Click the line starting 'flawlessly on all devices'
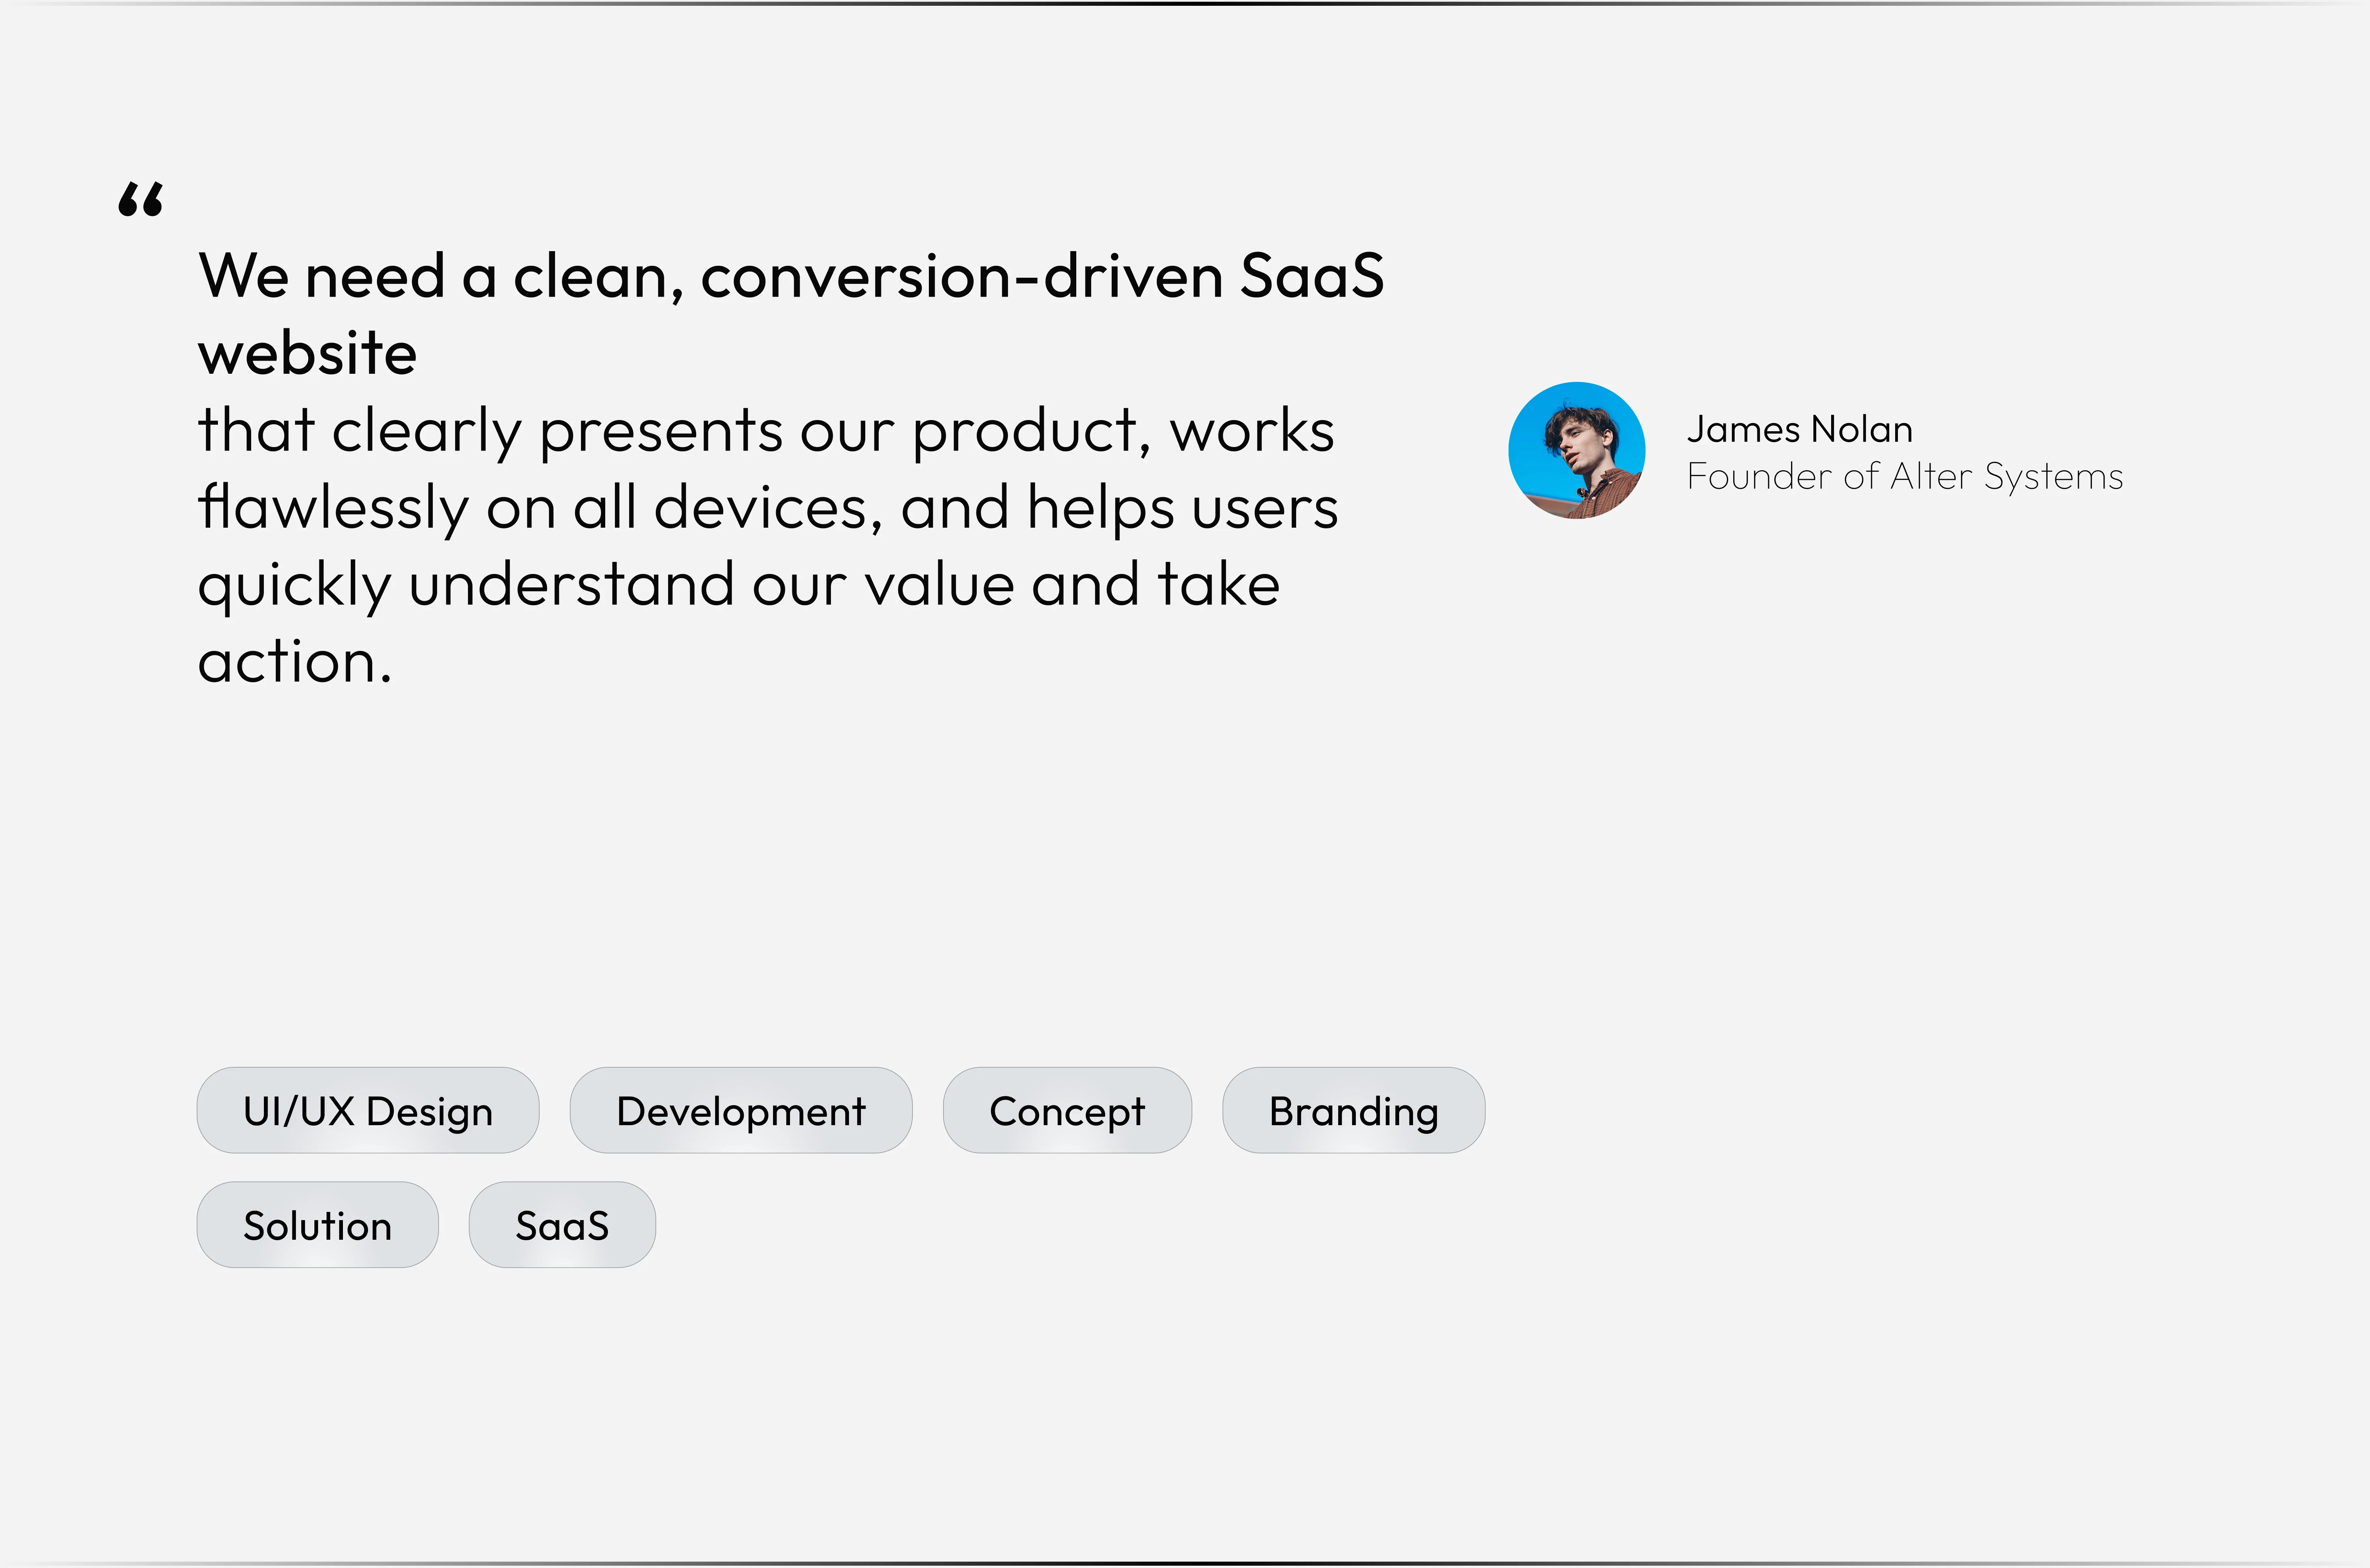 (x=767, y=508)
